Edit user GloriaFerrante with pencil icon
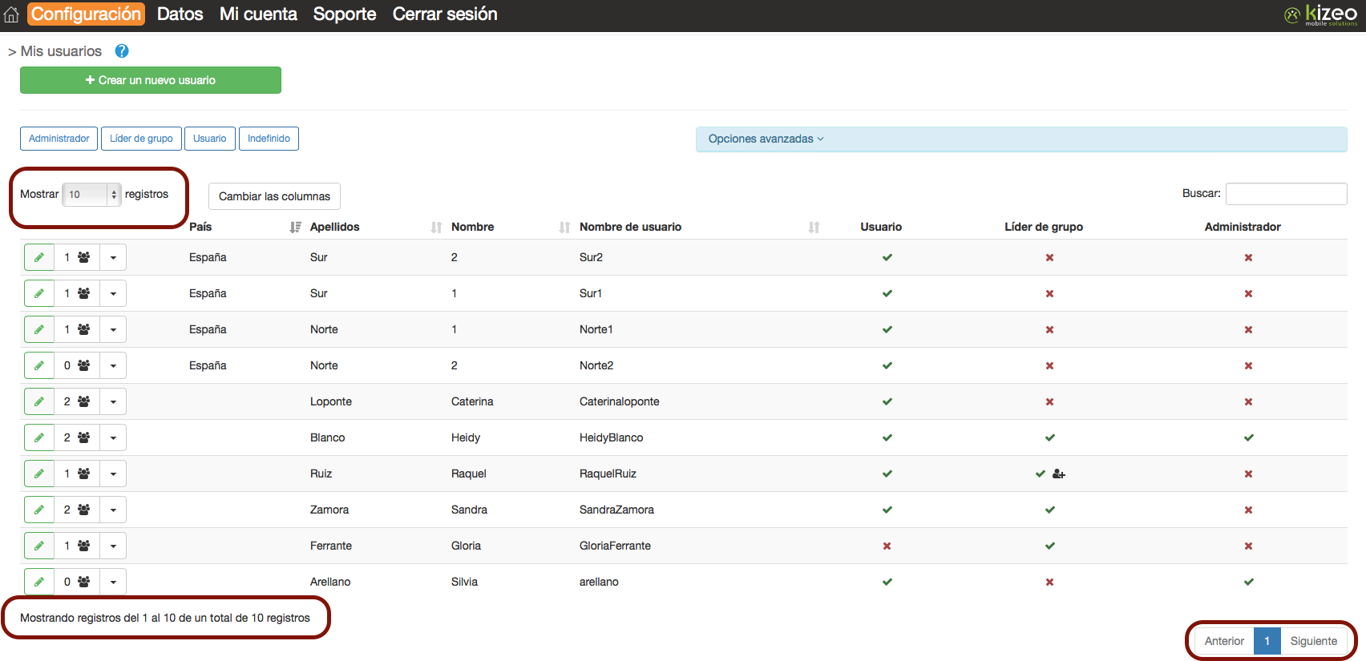This screenshot has width=1366, height=661. click(x=39, y=546)
